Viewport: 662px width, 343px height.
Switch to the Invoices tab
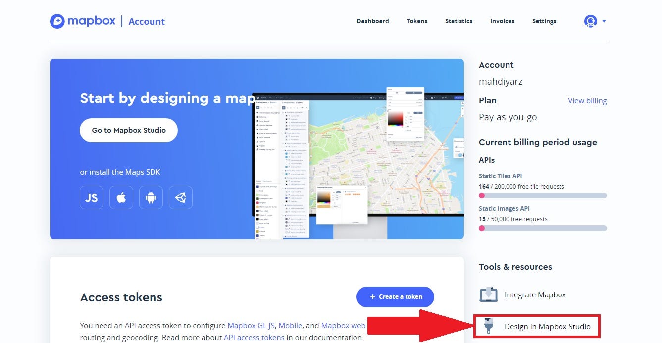[x=502, y=21]
